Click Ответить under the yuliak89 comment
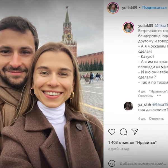This screenshot has height=168, width=168. (145, 96)
